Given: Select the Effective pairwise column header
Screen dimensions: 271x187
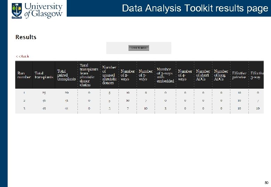Looking at the screenshot, I should 239,75.
